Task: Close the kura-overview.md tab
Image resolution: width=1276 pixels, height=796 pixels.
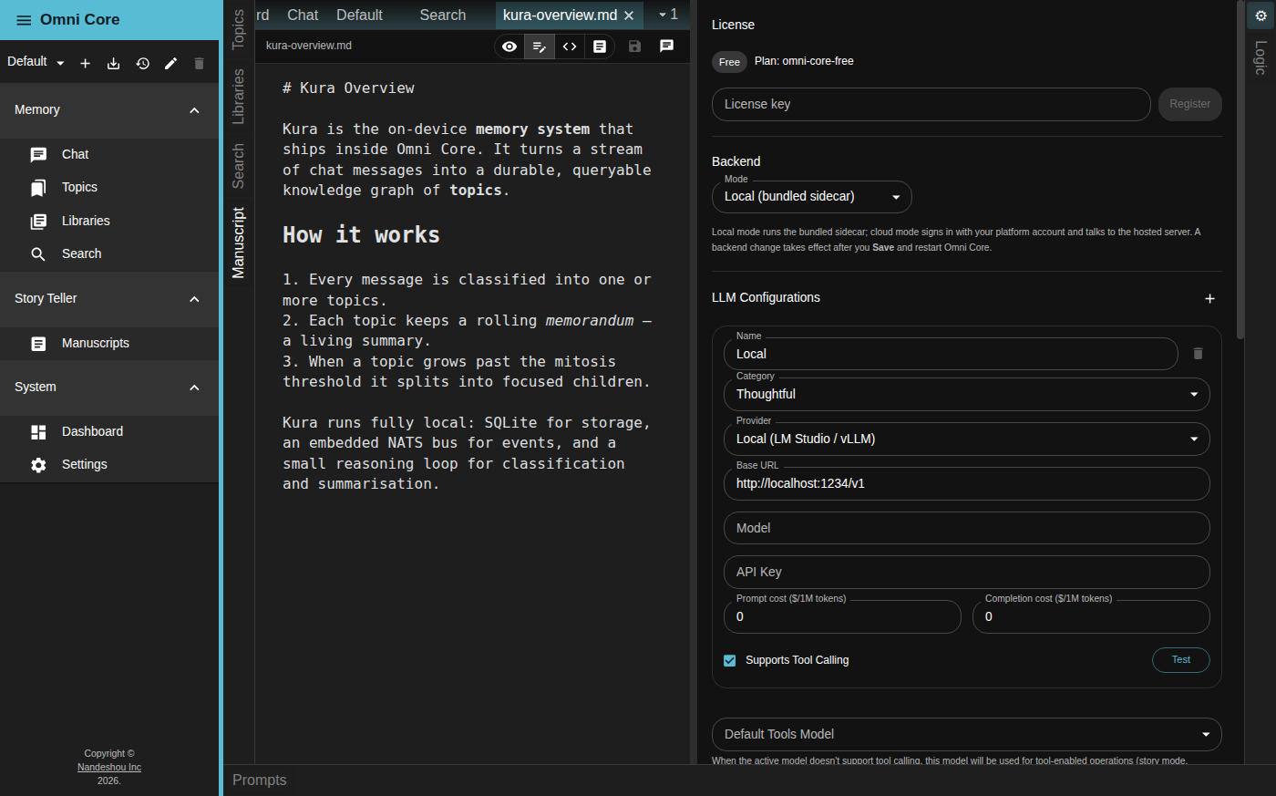Action: pyautogui.click(x=629, y=16)
